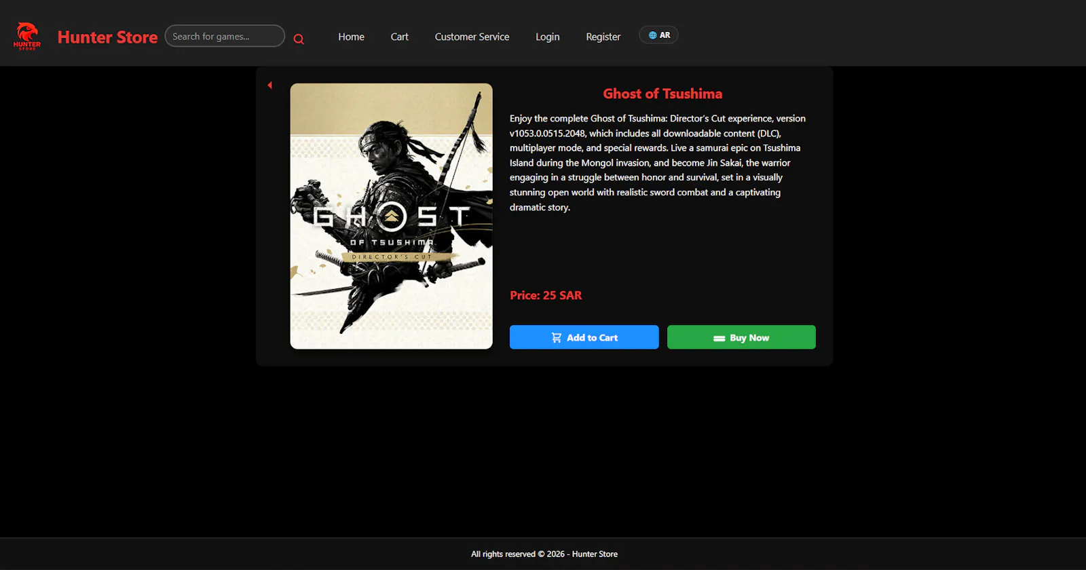Click the Hunter Store logo icon
Image resolution: width=1086 pixels, height=570 pixels.
point(27,36)
